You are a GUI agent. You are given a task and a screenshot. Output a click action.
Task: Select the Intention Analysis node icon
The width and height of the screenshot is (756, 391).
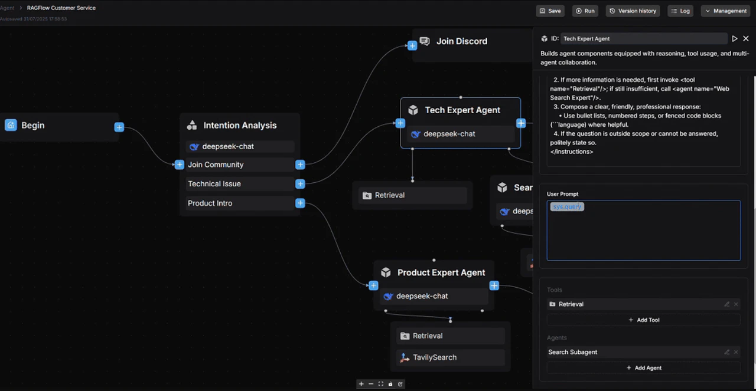click(191, 125)
